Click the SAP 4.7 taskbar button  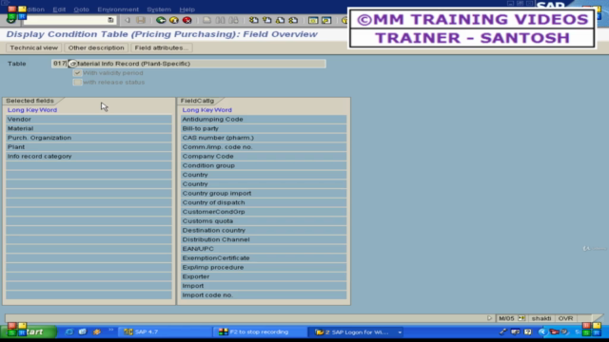[x=165, y=332]
